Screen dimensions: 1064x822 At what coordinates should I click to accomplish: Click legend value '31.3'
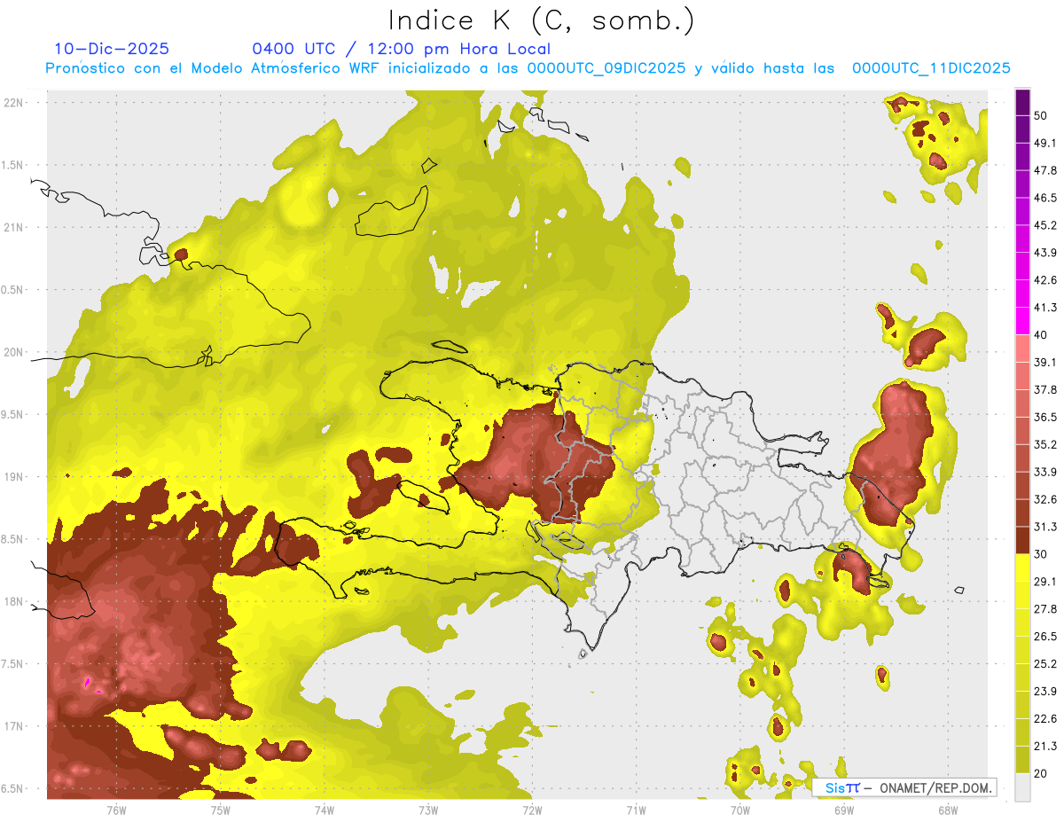pyautogui.click(x=1045, y=527)
